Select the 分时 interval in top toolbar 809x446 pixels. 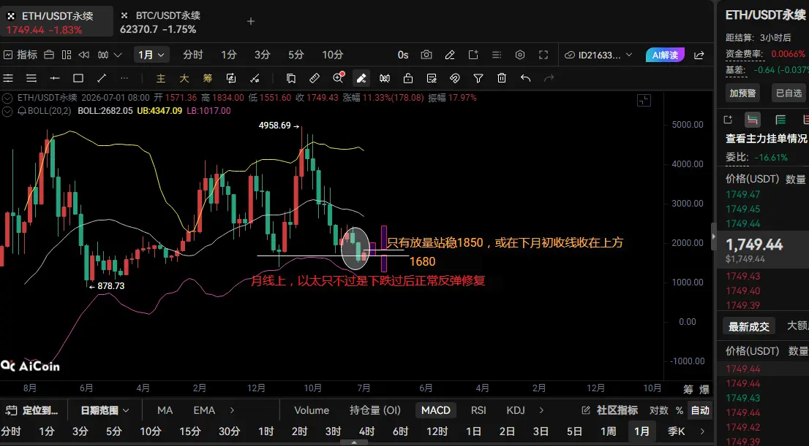click(x=193, y=55)
